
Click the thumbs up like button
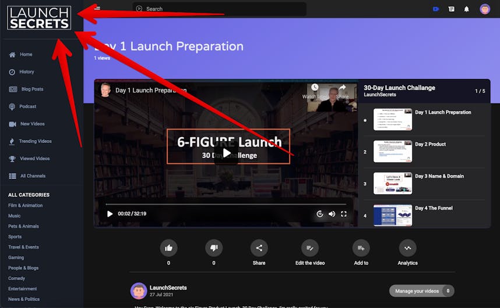tap(168, 248)
